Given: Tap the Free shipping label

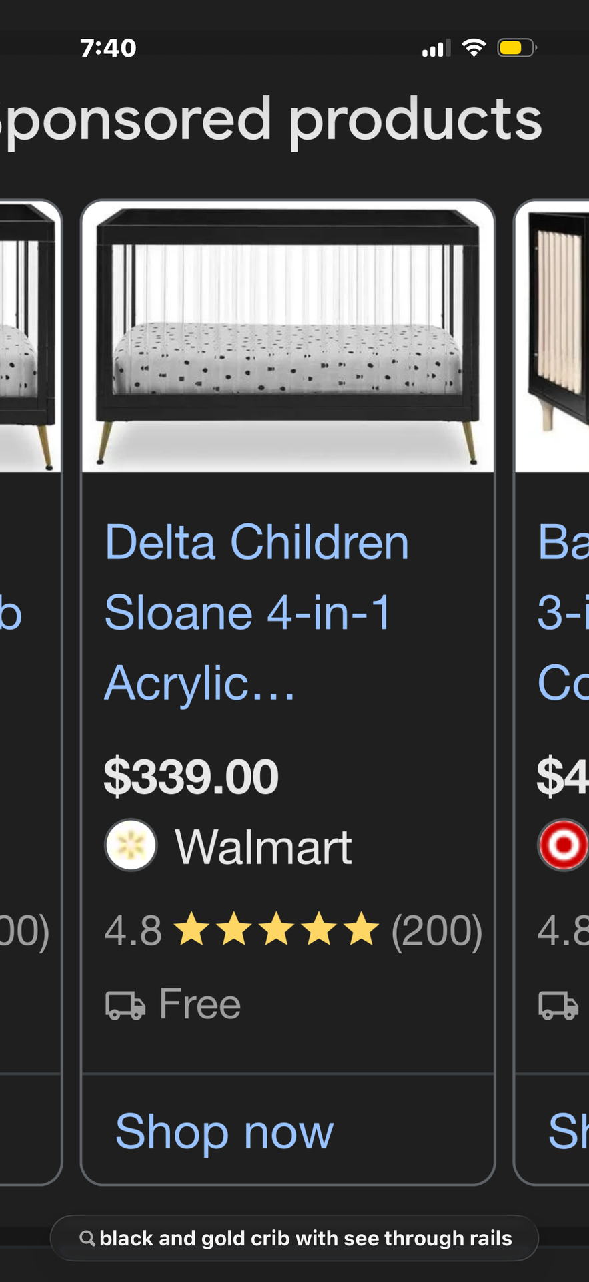Looking at the screenshot, I should [199, 1004].
